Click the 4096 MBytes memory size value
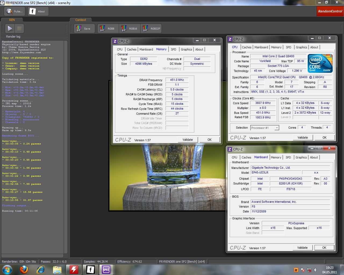Image resolution: width=344 pixels, height=275 pixels. tap(144, 64)
